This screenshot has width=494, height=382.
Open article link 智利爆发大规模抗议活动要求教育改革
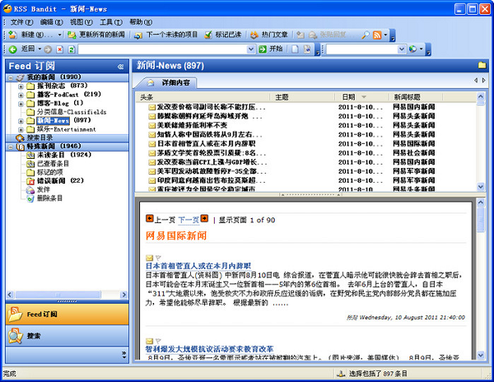click(x=209, y=349)
